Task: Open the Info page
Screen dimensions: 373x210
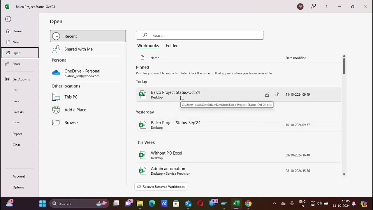Action: tap(20, 90)
